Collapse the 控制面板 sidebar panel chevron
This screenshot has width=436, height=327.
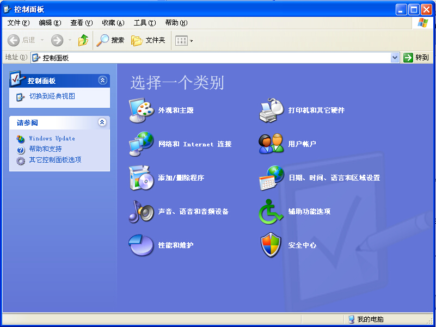102,81
